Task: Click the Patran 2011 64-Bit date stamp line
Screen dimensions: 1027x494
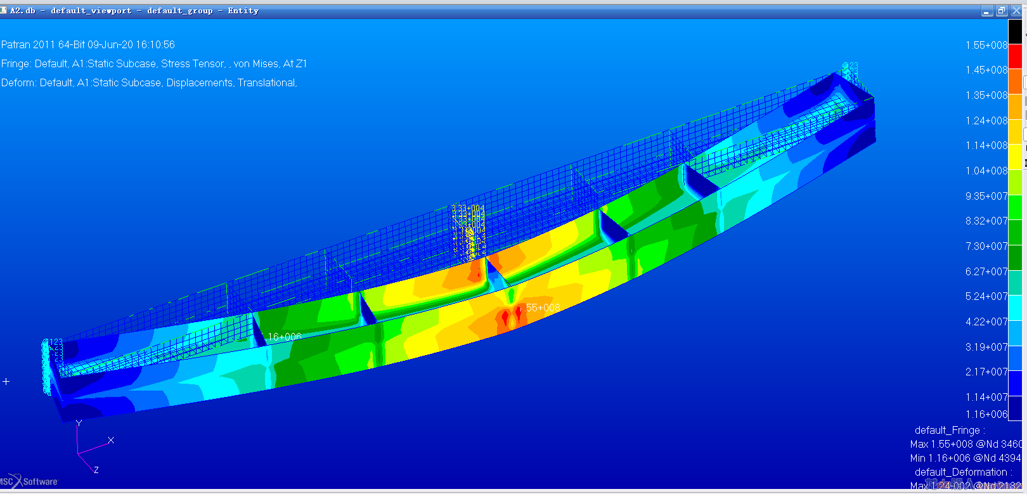Action: (88, 44)
